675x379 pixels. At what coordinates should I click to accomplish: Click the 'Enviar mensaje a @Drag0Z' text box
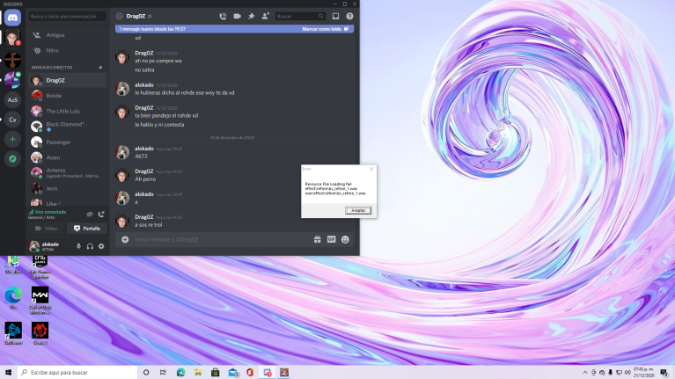[222, 239]
